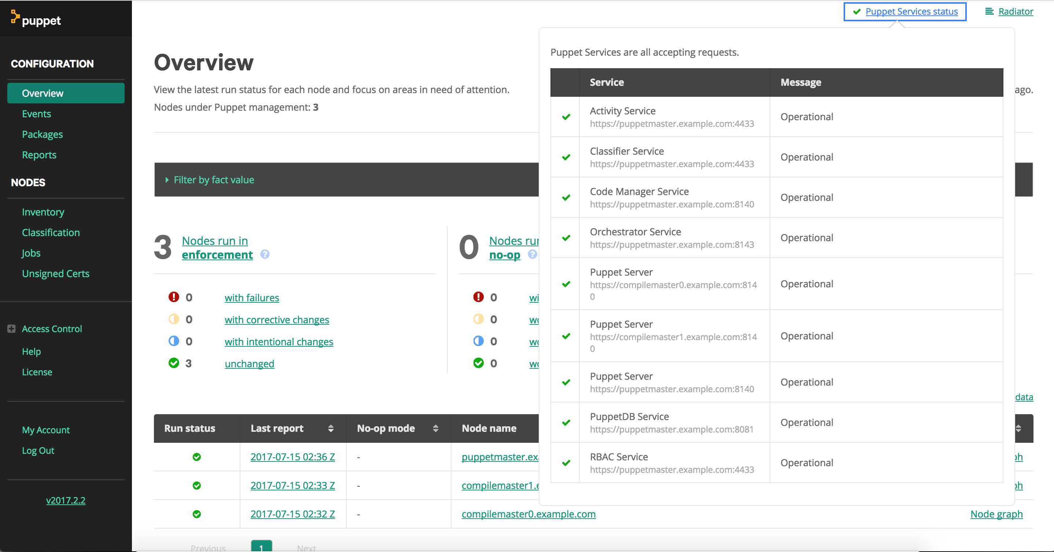Click checkmark beside Activity Service
The width and height of the screenshot is (1054, 552).
tap(566, 117)
